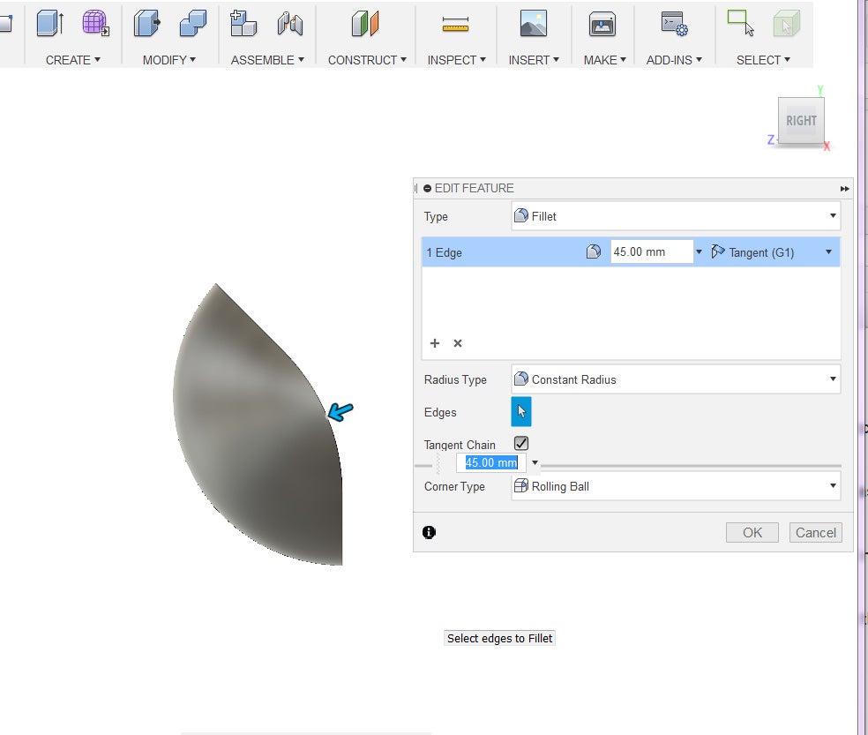The height and width of the screenshot is (735, 868).
Task: Click the 45.00 mm field in edge row
Action: click(652, 252)
